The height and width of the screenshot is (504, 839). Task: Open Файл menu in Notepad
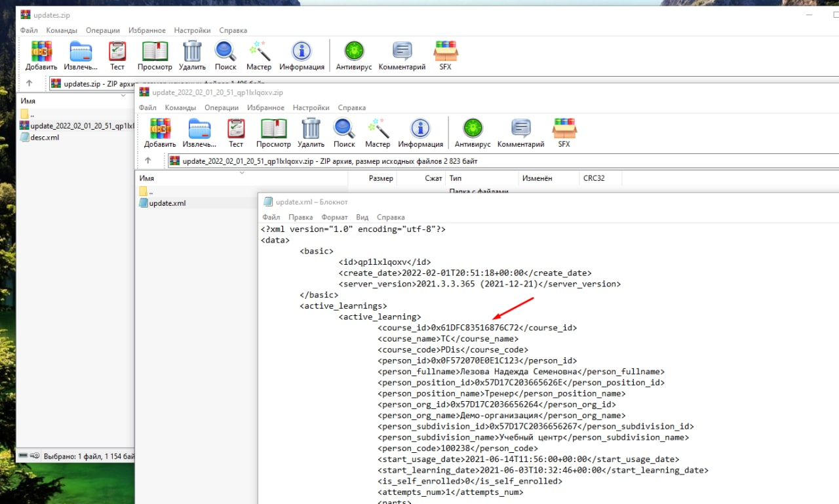[271, 217]
